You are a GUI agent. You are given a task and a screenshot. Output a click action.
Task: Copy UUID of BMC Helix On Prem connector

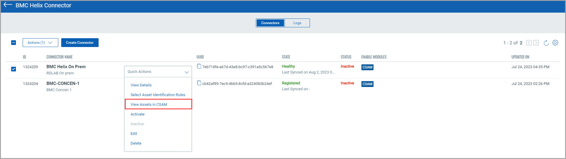click(x=199, y=66)
